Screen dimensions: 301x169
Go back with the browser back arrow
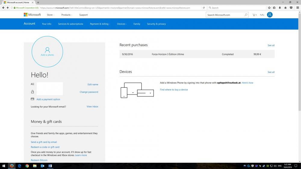(3, 8)
